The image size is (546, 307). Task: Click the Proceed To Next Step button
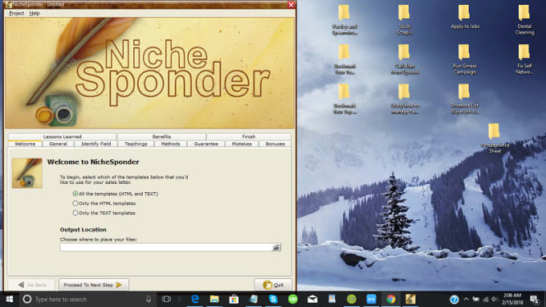click(94, 284)
